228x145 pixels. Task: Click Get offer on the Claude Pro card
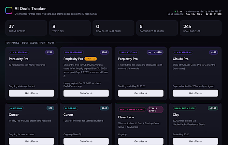coord(195,93)
